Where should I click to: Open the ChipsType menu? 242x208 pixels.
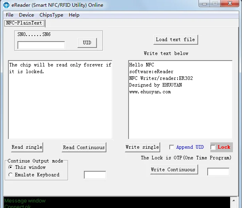(51, 15)
